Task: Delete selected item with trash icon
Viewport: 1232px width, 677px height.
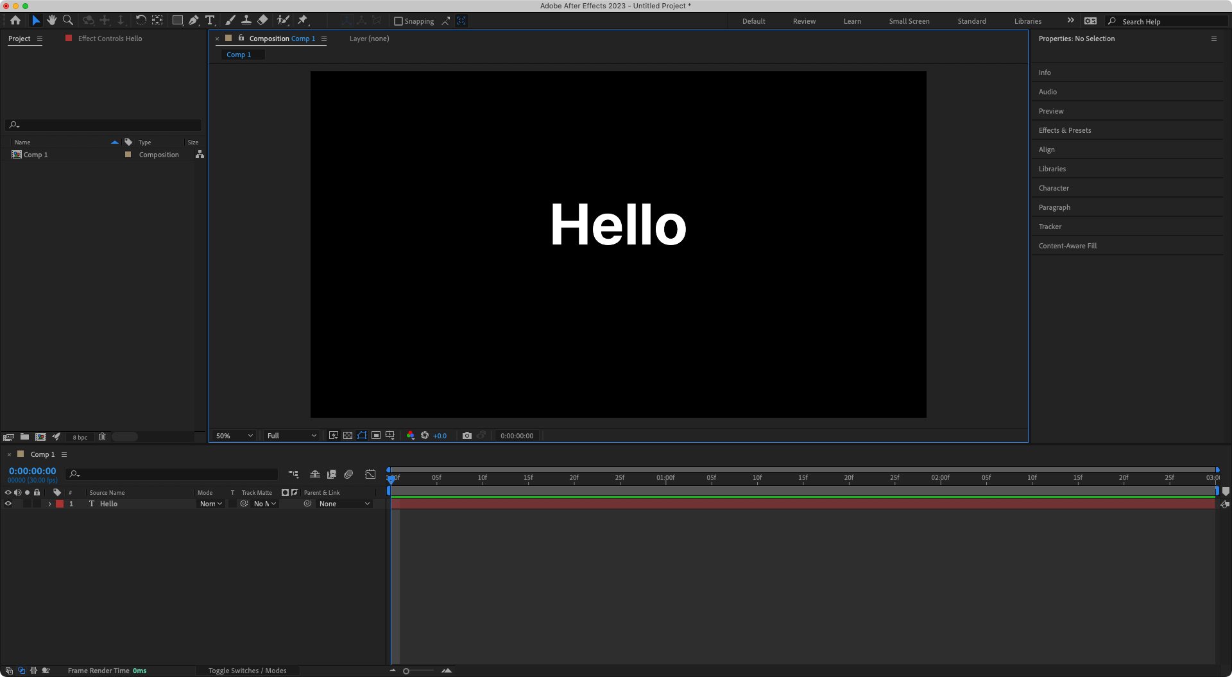Action: [x=102, y=437]
